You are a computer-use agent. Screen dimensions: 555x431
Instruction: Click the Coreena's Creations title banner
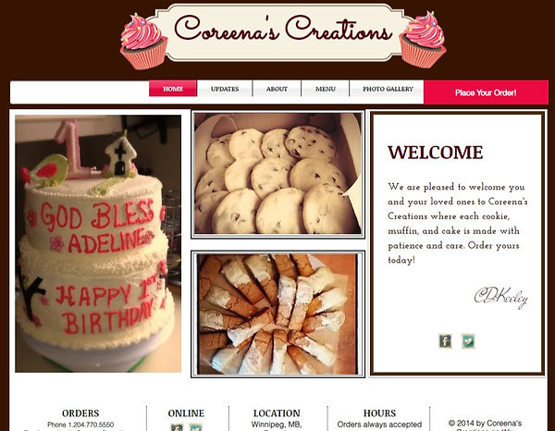(x=283, y=32)
